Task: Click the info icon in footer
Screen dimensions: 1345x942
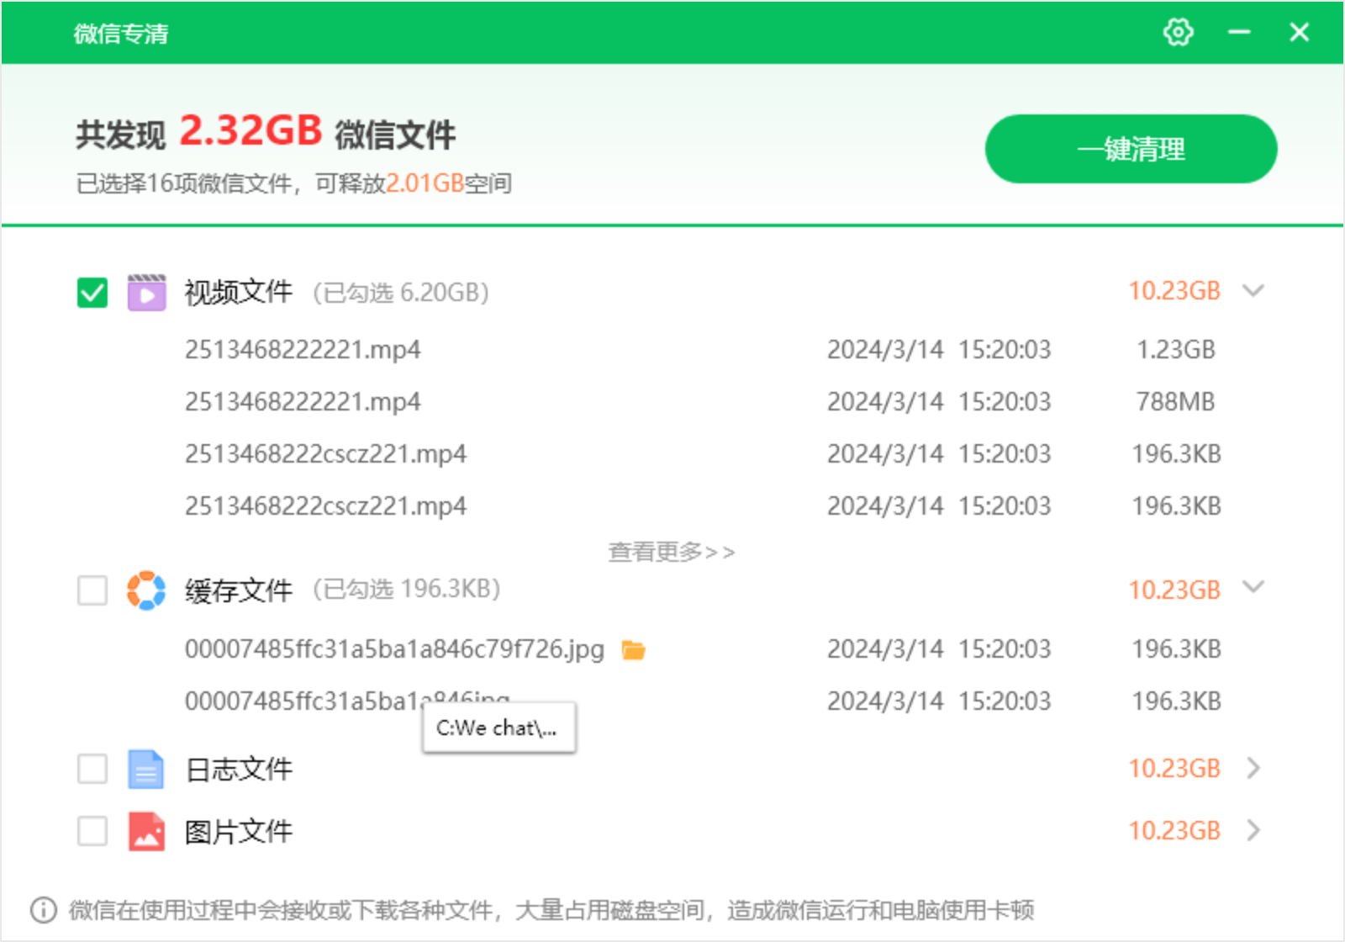Action: (43, 910)
